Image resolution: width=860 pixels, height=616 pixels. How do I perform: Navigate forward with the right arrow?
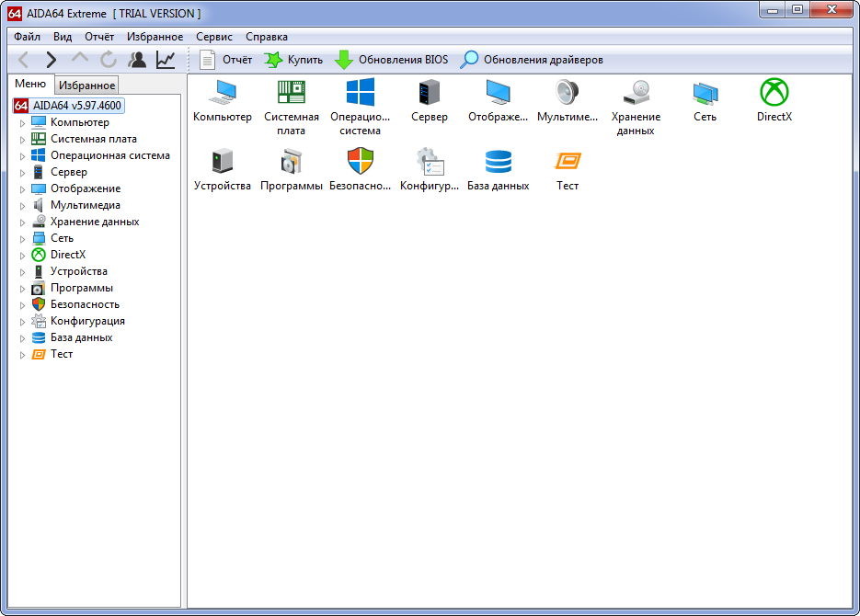pos(52,60)
